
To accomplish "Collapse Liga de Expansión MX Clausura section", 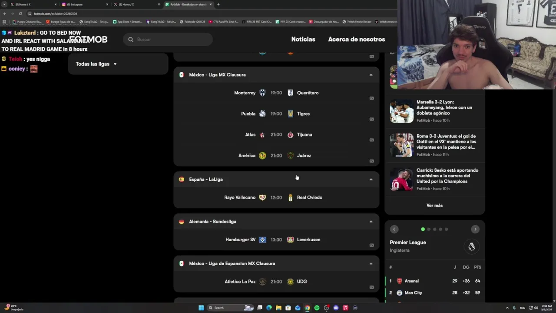I will 371,263.
